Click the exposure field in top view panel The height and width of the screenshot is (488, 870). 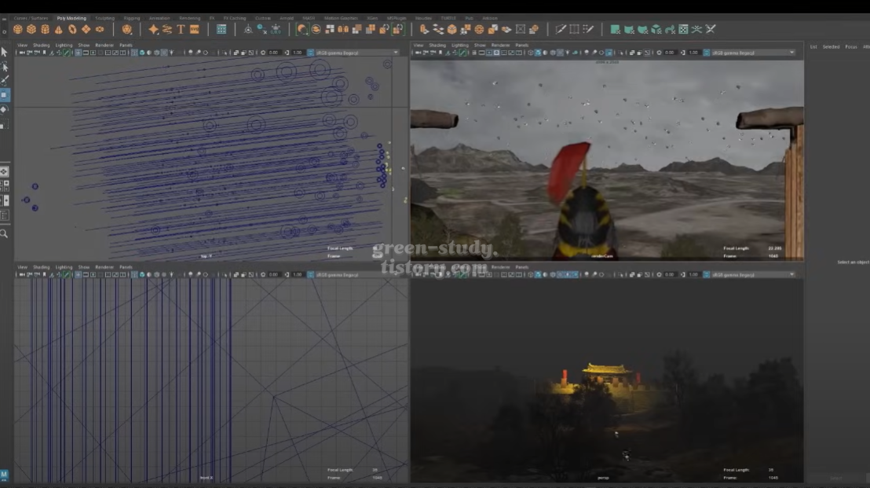(273, 53)
